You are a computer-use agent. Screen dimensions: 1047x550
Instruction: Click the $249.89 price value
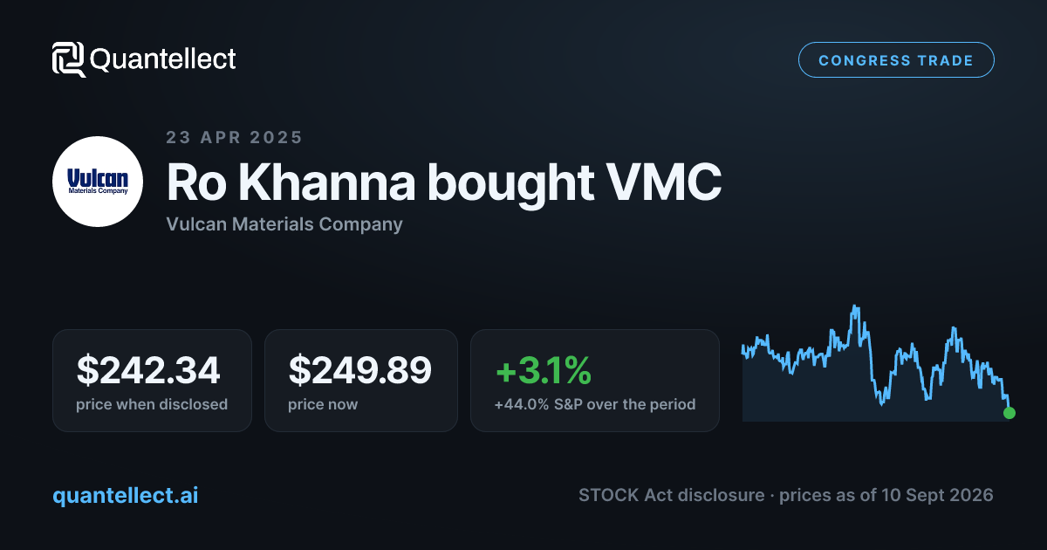[360, 370]
